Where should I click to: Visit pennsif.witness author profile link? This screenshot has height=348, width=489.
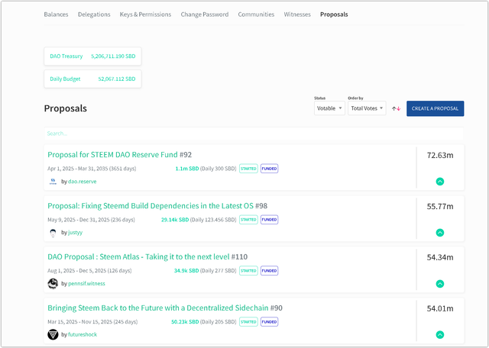[x=86, y=283]
